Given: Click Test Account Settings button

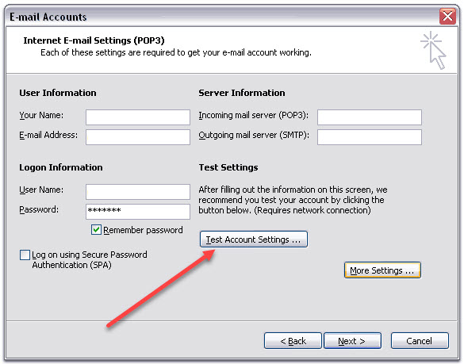Looking at the screenshot, I should click(254, 239).
